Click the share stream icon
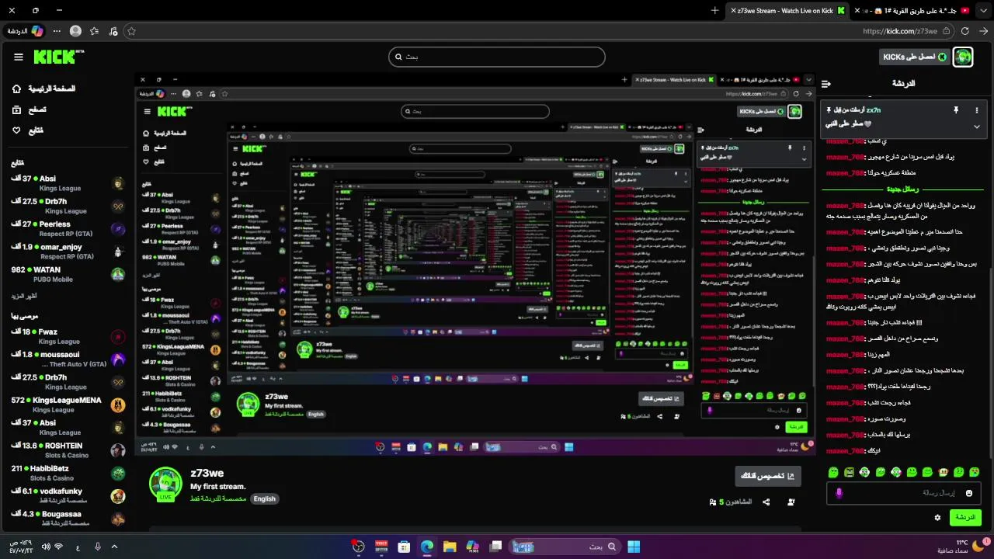 (x=766, y=502)
